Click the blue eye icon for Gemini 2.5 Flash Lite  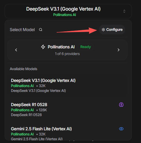pyautogui.click(x=121, y=129)
